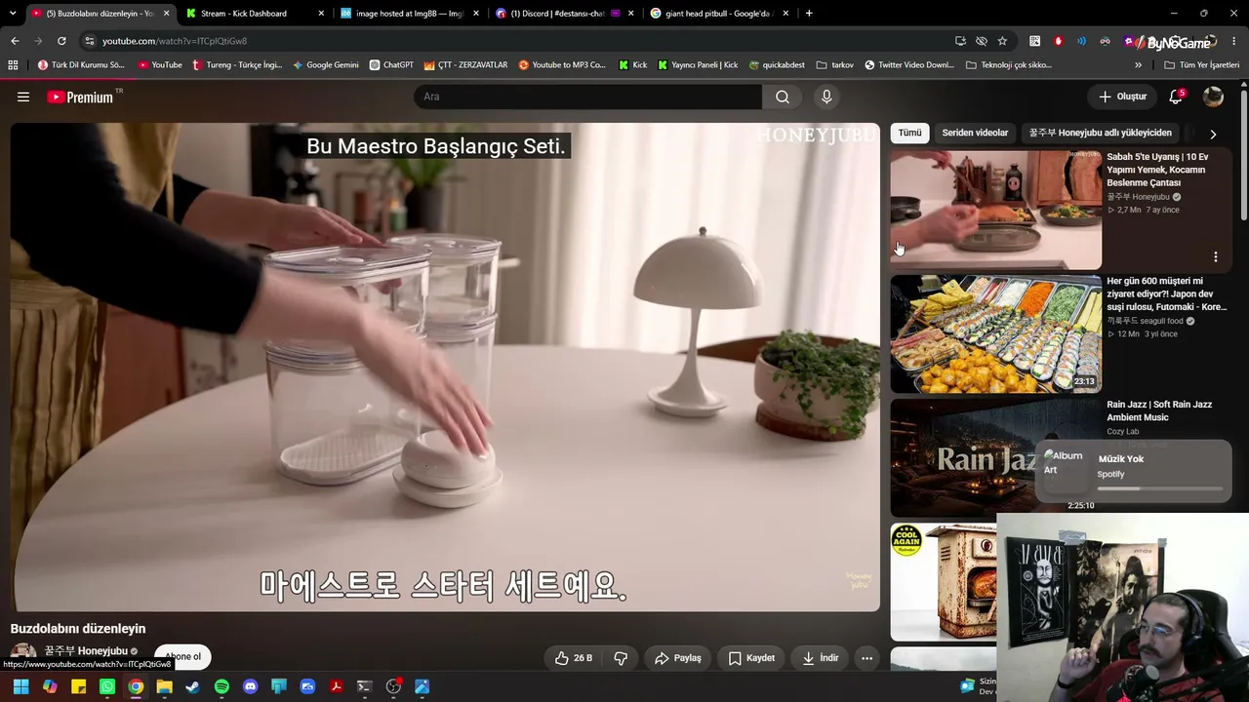
Task: Open Chrome's three-dot menu
Action: click(x=1235, y=41)
